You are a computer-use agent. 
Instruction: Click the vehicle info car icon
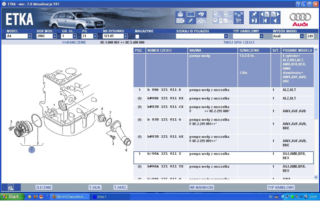[x=201, y=21]
